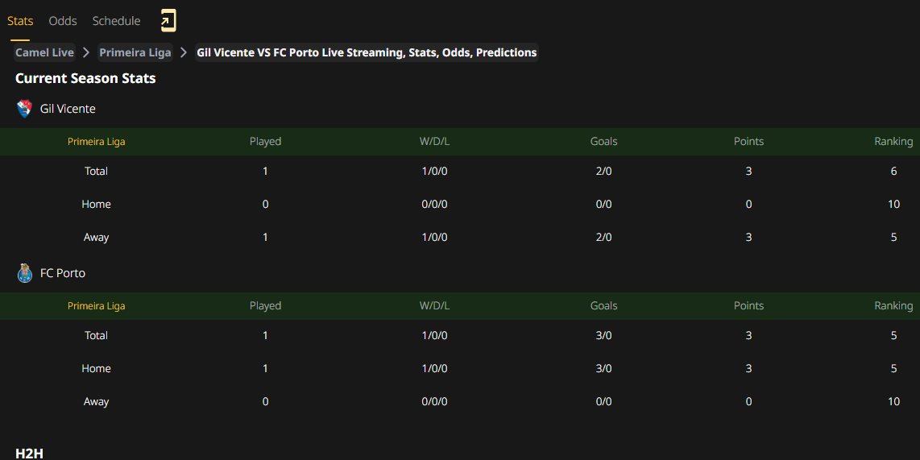The height and width of the screenshot is (460, 920).
Task: Open the Schedule tab
Action: pyautogui.click(x=116, y=21)
